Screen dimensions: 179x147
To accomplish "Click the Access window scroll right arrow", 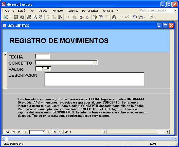I will (x=175, y=139).
